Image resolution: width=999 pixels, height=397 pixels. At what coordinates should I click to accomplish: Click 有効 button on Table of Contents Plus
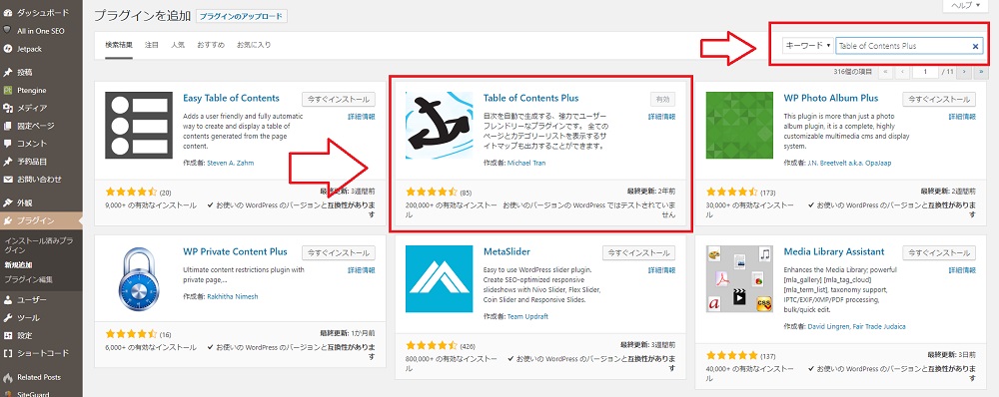coord(662,100)
